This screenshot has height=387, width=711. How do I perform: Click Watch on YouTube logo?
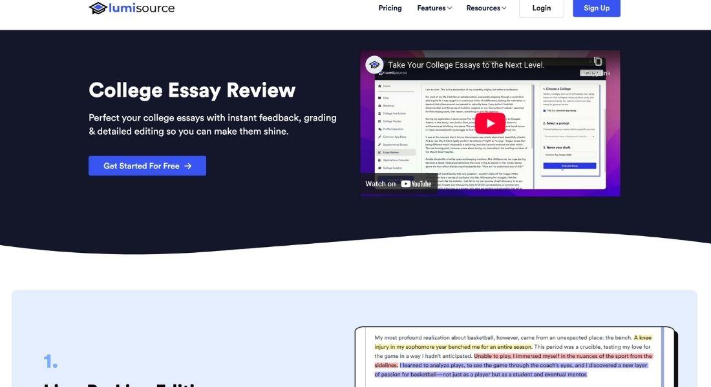(x=416, y=184)
